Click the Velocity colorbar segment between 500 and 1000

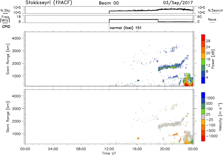pos(203,100)
